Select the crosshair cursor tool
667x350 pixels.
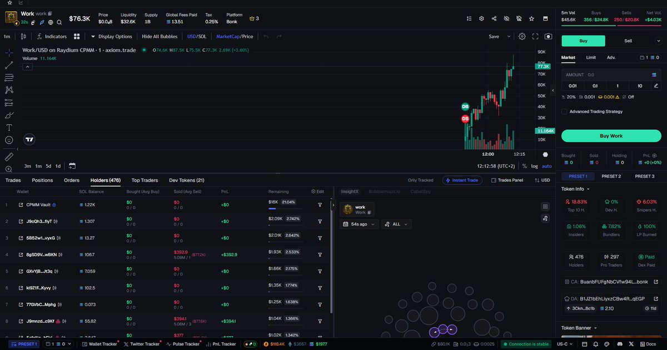(9, 53)
